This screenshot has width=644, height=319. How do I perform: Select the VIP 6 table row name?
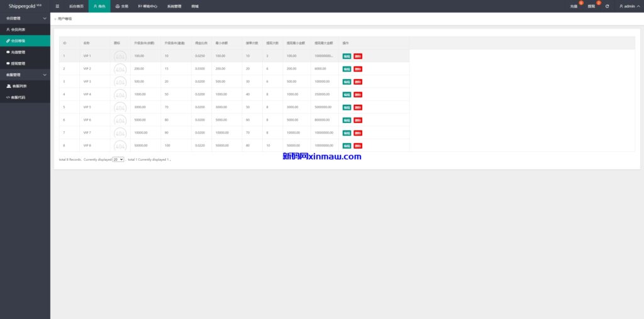[x=87, y=120]
